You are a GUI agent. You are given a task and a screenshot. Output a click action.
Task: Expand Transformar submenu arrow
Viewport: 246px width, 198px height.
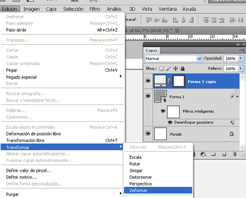tap(120, 147)
